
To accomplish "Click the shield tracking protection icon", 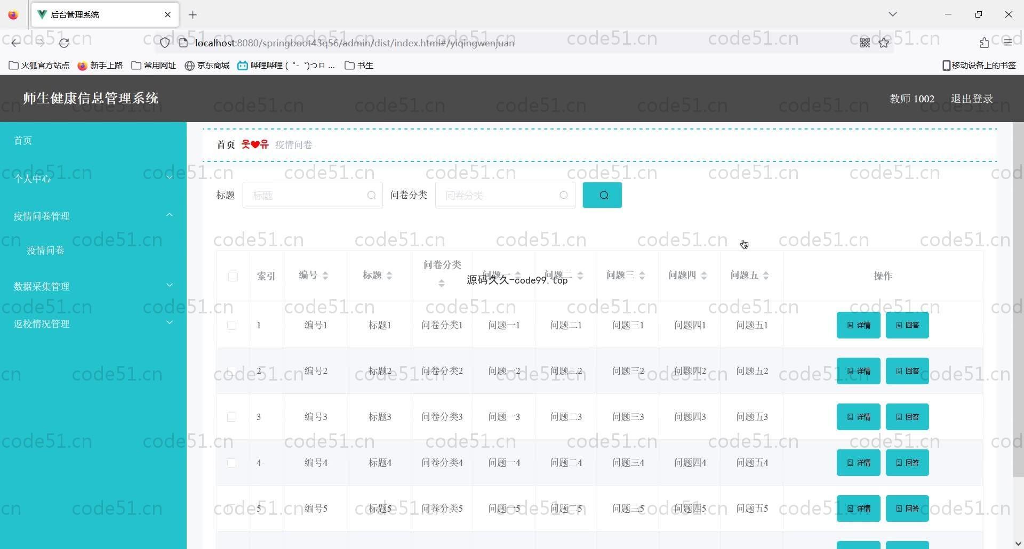I will pyautogui.click(x=165, y=43).
